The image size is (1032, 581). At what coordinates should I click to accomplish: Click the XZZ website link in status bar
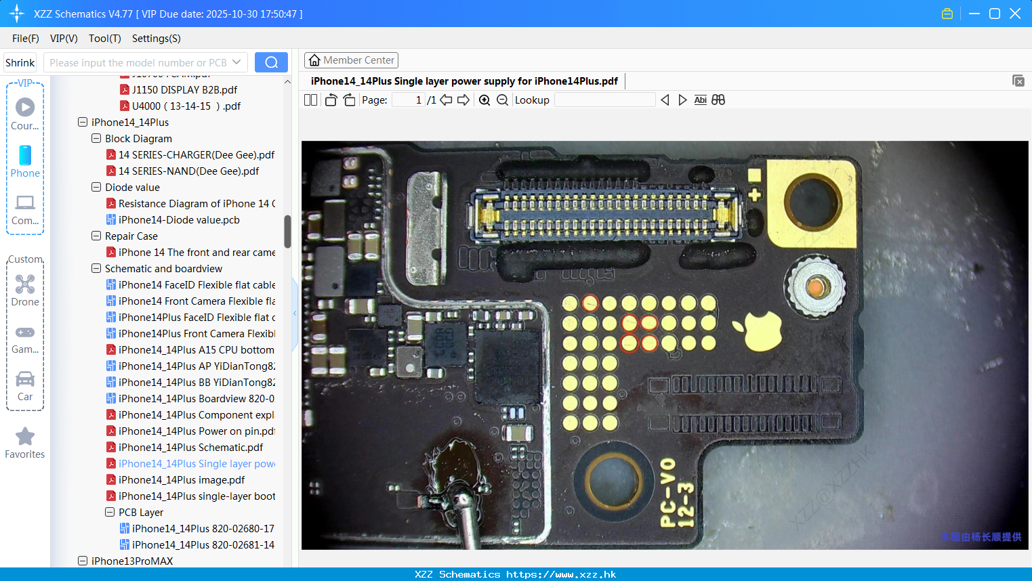pos(561,574)
